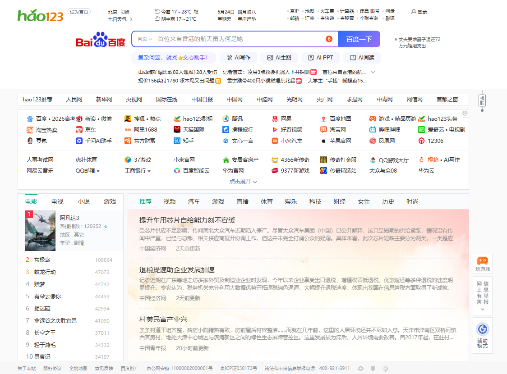Open the 新华网 link
The height and width of the screenshot is (374, 507).
[104, 100]
